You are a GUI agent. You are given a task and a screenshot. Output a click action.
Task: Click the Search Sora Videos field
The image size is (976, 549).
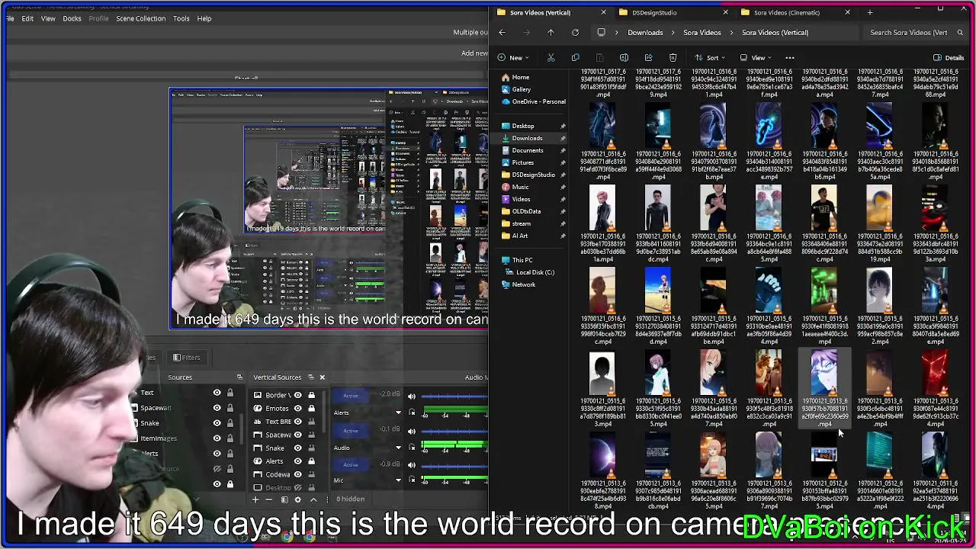click(x=915, y=32)
